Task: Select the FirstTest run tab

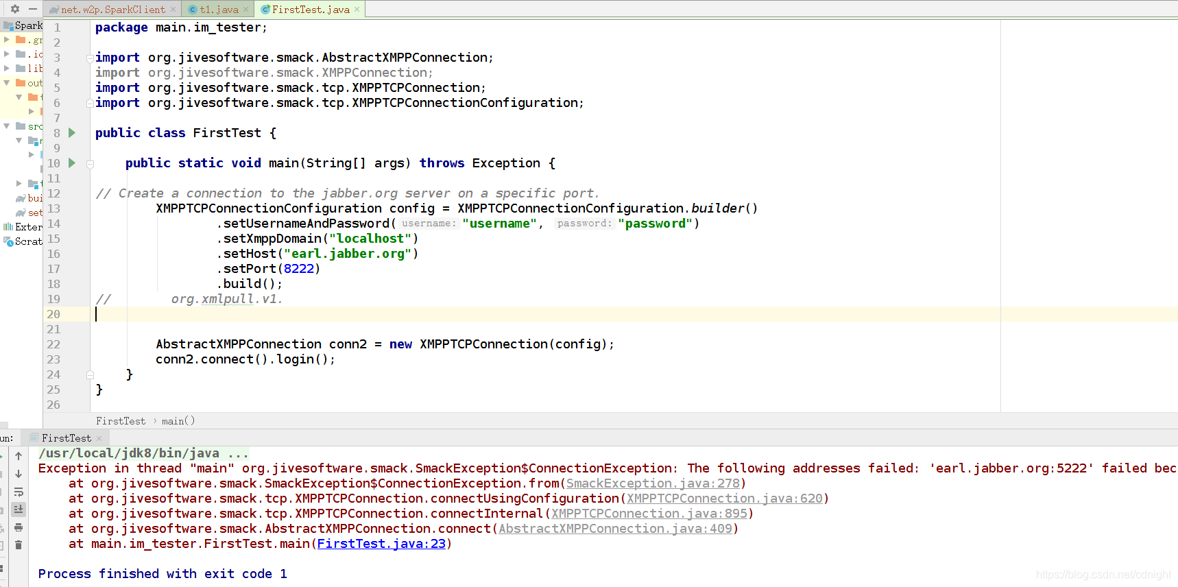Action: pyautogui.click(x=66, y=438)
